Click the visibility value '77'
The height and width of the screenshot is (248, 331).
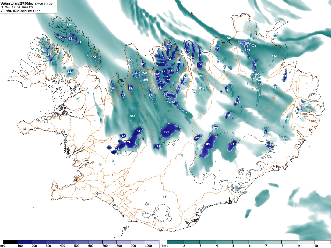pos(168,80)
